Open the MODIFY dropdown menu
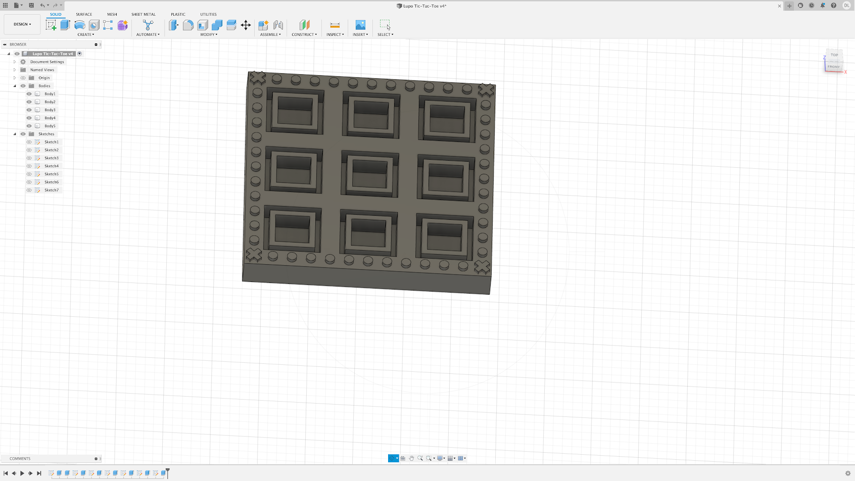This screenshot has height=481, width=855. point(209,34)
